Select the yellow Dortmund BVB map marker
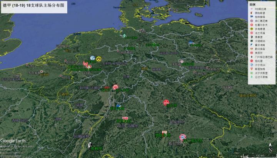277x158 pixels. (98, 59)
